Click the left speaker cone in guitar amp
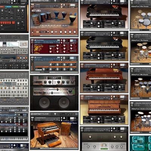This screenshot has width=151, height=151. coord(44,103)
